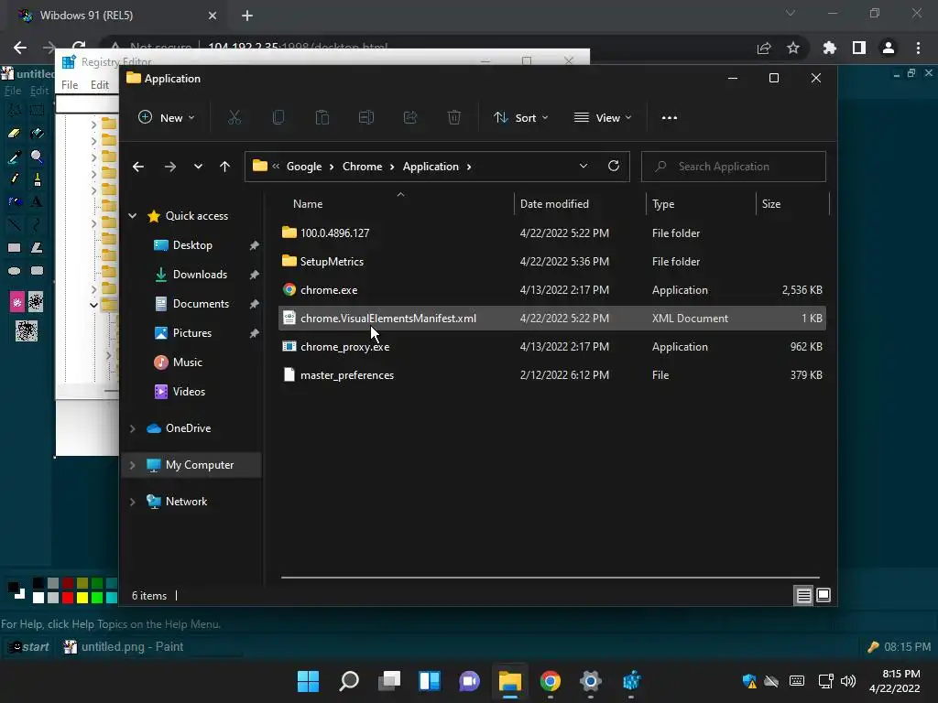The width and height of the screenshot is (938, 703).
Task: Open Pictures in Quick access
Action: click(192, 333)
